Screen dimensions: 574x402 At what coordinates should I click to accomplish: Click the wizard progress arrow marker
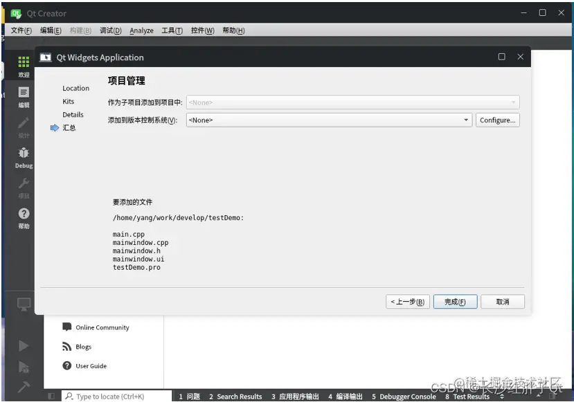(x=55, y=127)
